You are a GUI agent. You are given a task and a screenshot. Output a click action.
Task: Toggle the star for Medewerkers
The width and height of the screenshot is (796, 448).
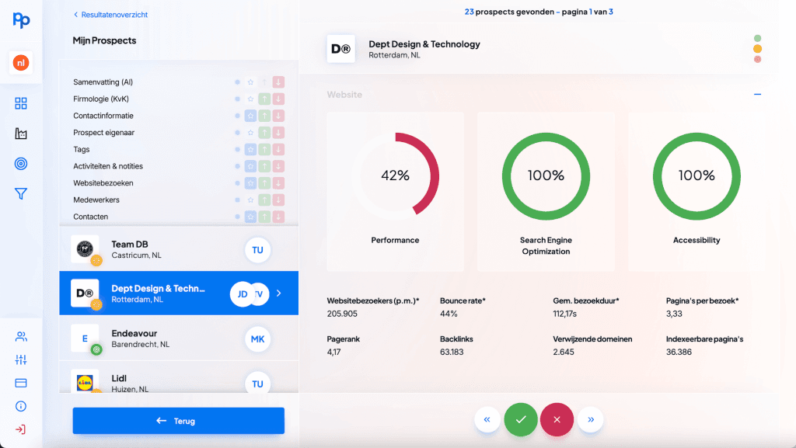coord(250,200)
